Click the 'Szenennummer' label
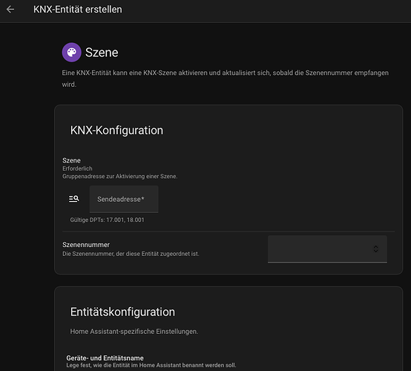411x371 pixels. click(86, 245)
